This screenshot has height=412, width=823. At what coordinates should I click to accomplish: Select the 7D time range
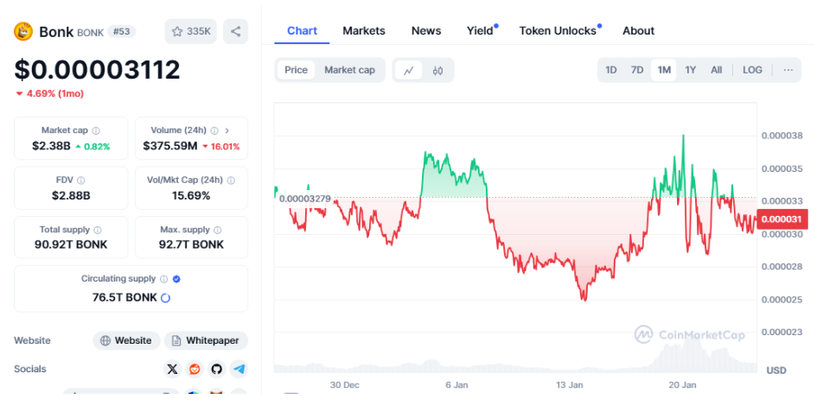(x=637, y=70)
